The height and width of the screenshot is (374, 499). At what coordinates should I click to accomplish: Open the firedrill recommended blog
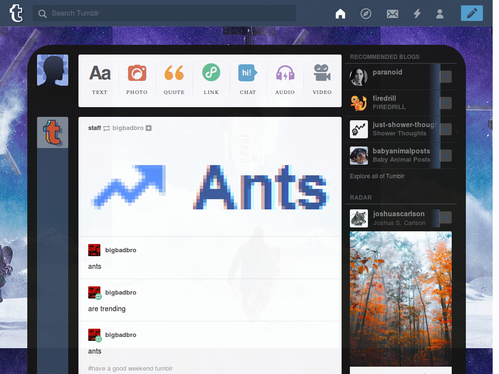click(x=384, y=98)
